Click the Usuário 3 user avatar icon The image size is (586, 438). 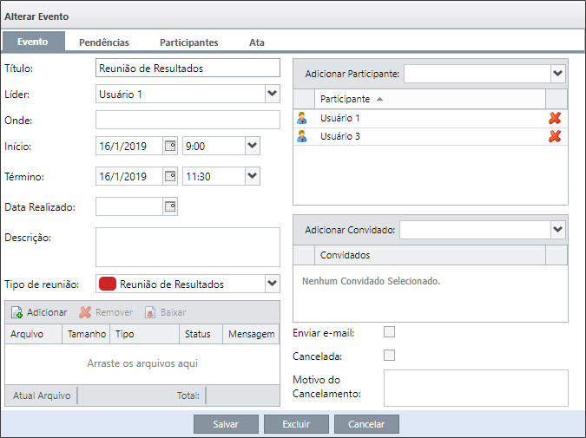pos(302,136)
